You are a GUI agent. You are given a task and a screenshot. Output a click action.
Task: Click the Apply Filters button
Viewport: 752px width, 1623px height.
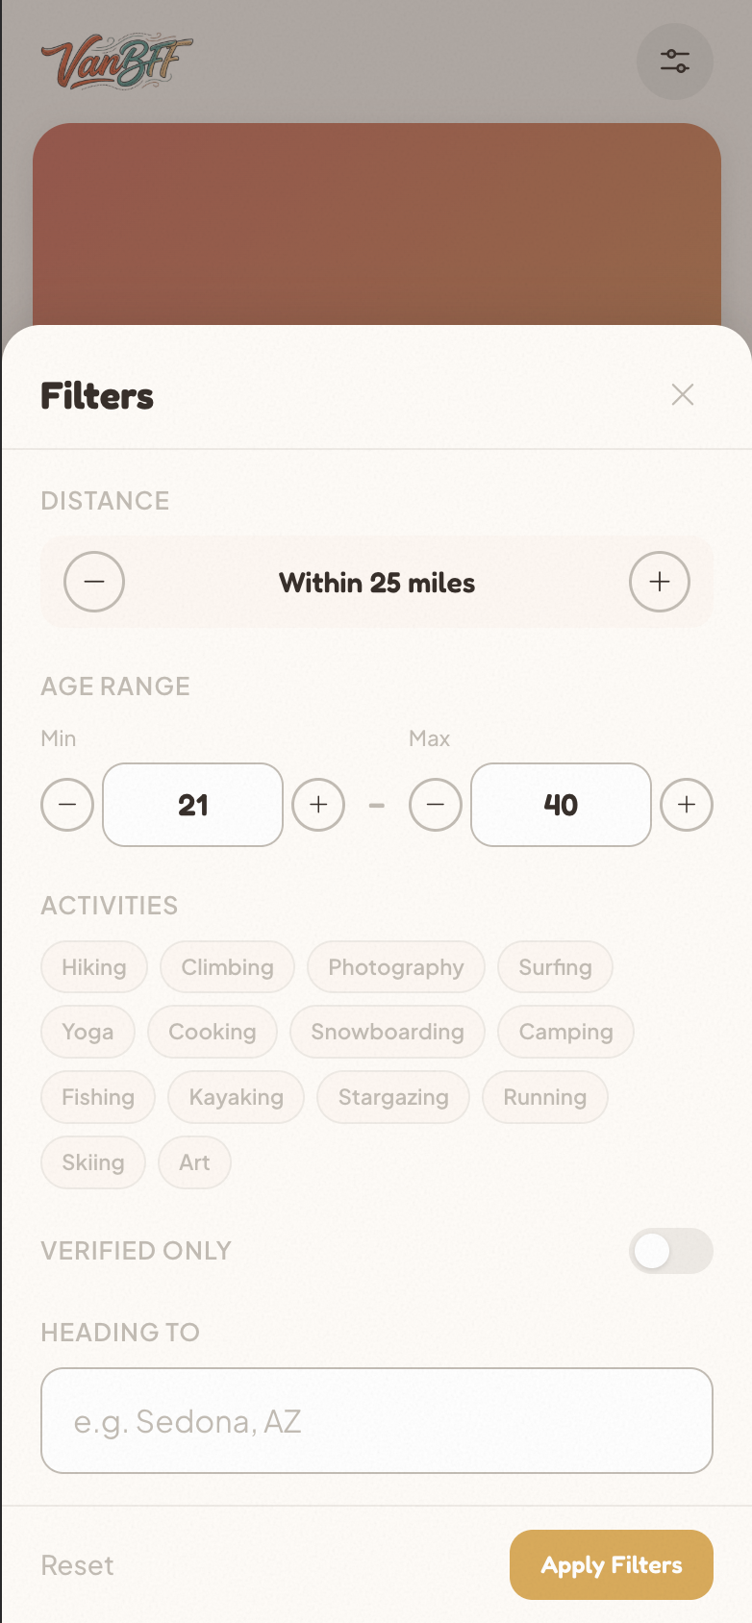click(612, 1565)
